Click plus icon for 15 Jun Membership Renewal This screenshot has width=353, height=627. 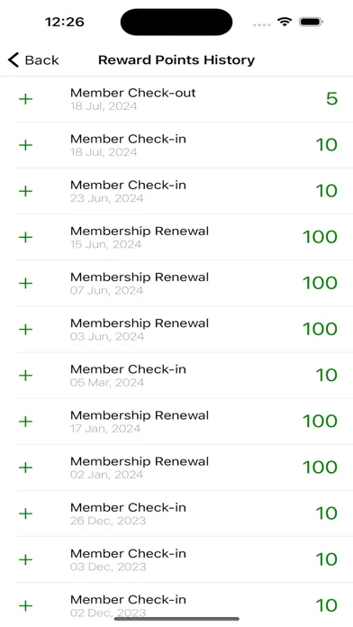click(25, 237)
